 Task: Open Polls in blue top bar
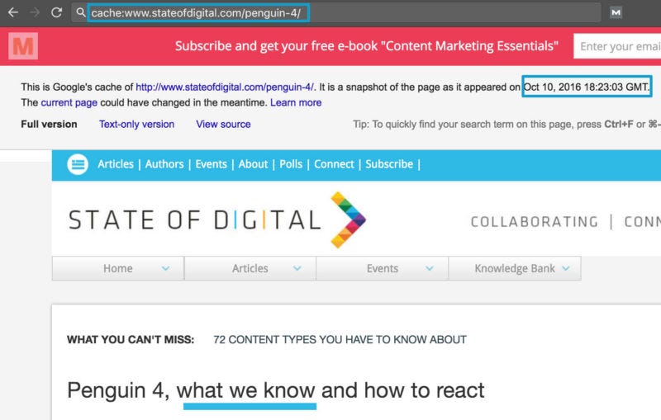pyautogui.click(x=291, y=164)
